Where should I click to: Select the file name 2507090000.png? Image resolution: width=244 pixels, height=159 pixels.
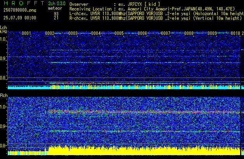(20, 10)
